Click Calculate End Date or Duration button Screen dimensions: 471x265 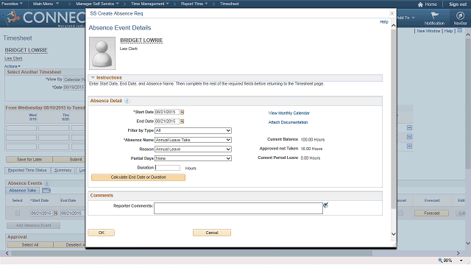138,177
